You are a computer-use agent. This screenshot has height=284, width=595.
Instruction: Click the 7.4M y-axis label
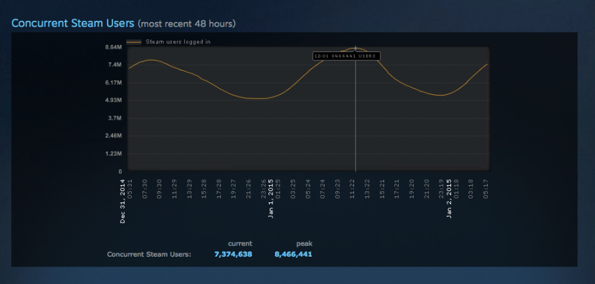115,65
